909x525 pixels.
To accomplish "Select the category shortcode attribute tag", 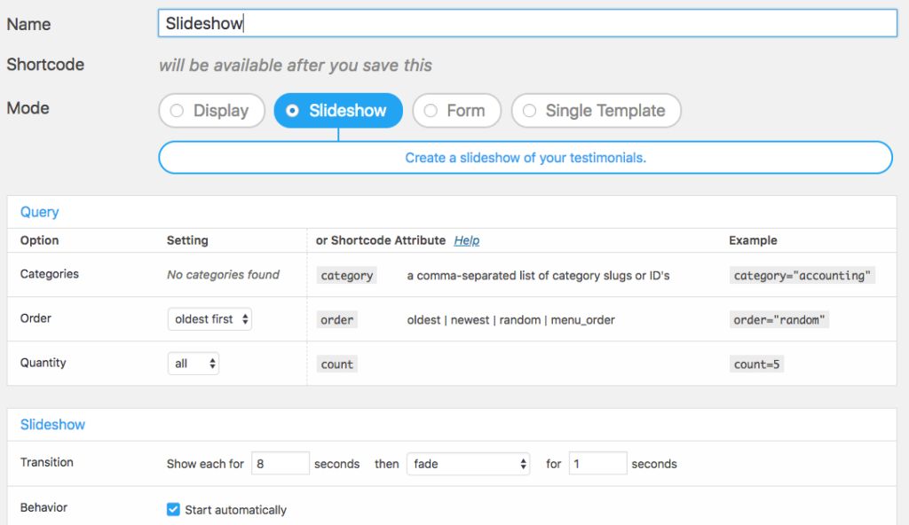I will tap(346, 275).
